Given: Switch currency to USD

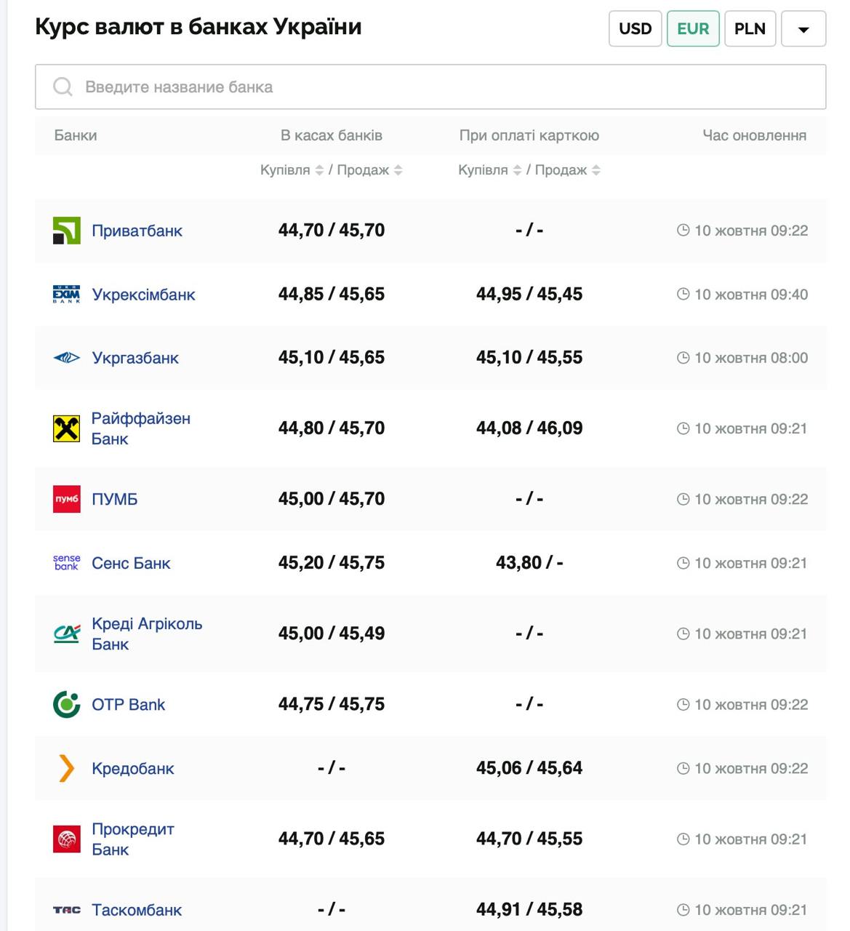Looking at the screenshot, I should click(x=635, y=29).
